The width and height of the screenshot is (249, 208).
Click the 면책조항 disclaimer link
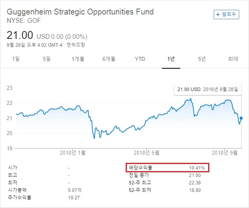point(76,45)
